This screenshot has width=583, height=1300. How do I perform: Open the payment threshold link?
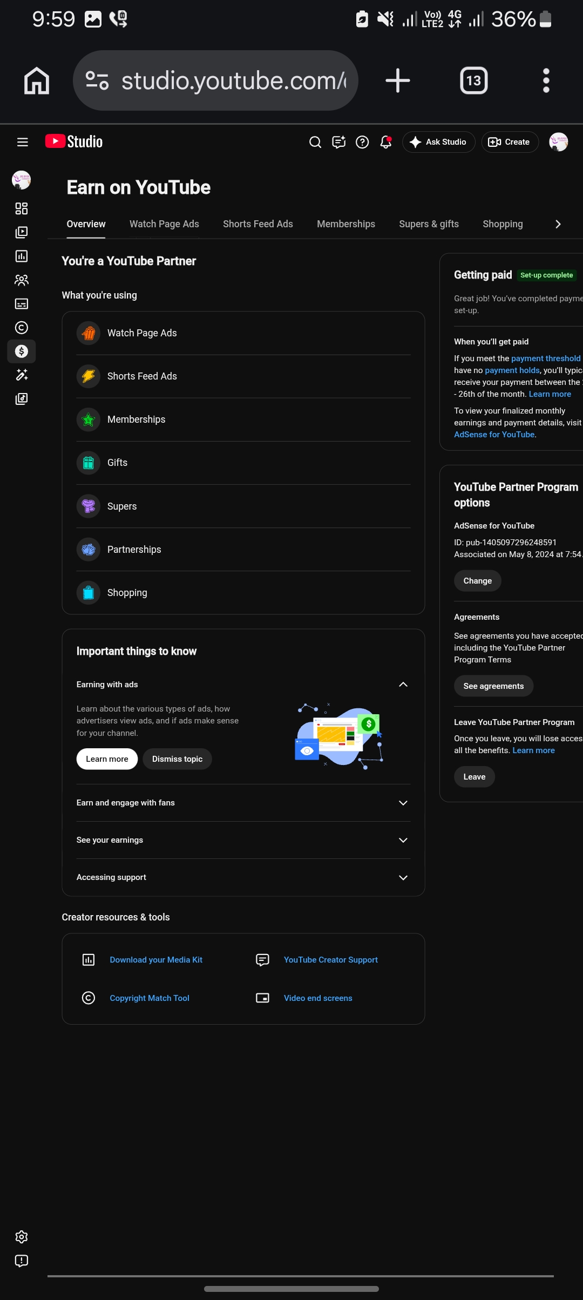(546, 358)
